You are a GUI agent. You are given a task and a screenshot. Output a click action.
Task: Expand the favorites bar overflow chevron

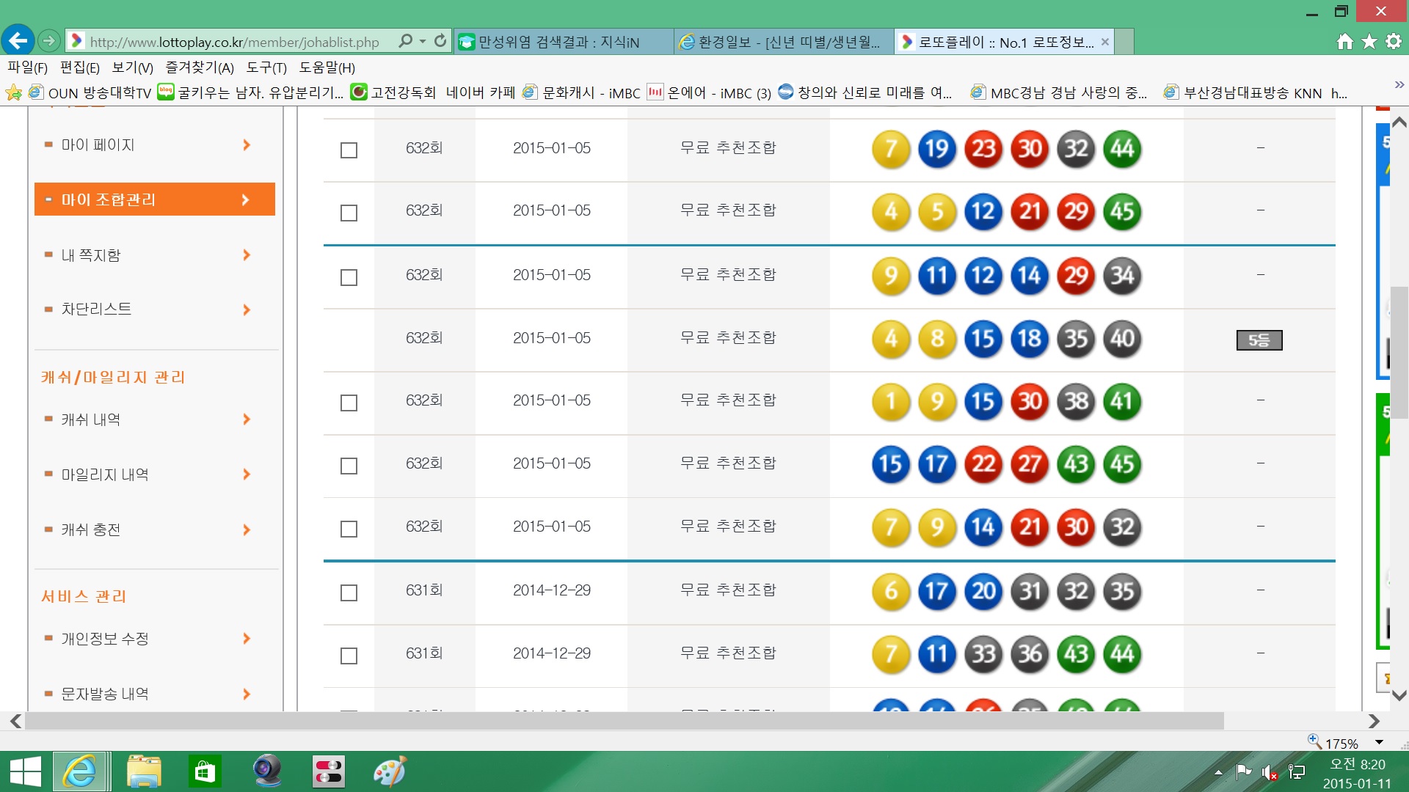pyautogui.click(x=1399, y=84)
